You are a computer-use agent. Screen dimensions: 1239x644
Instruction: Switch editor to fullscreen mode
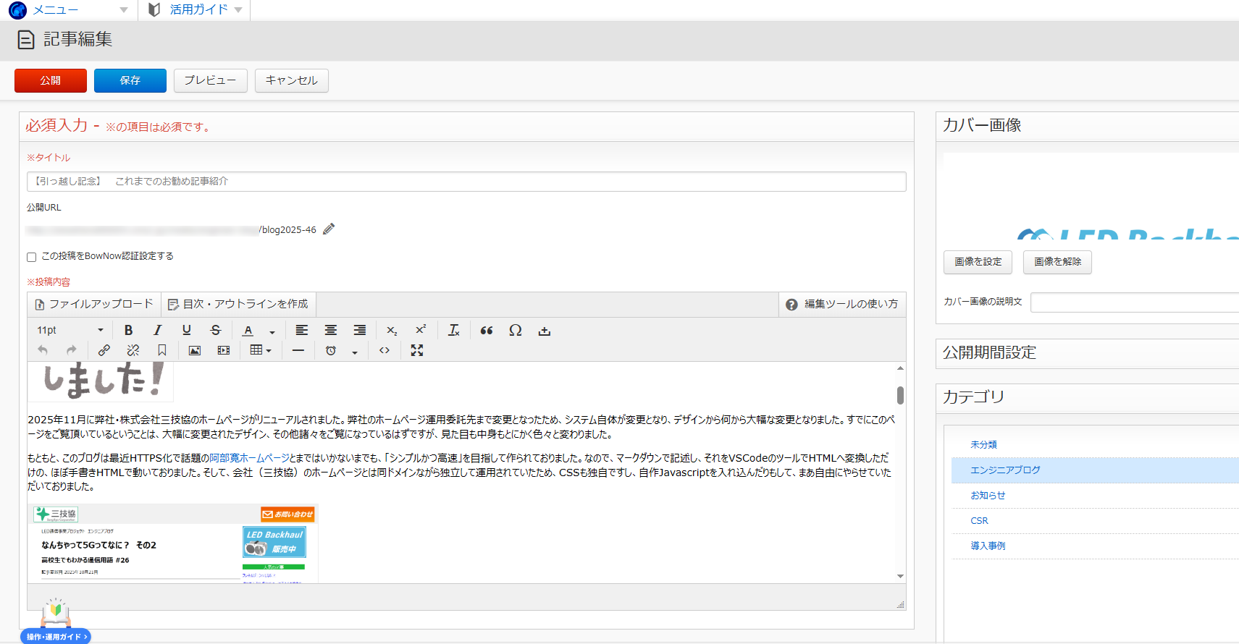tap(417, 350)
